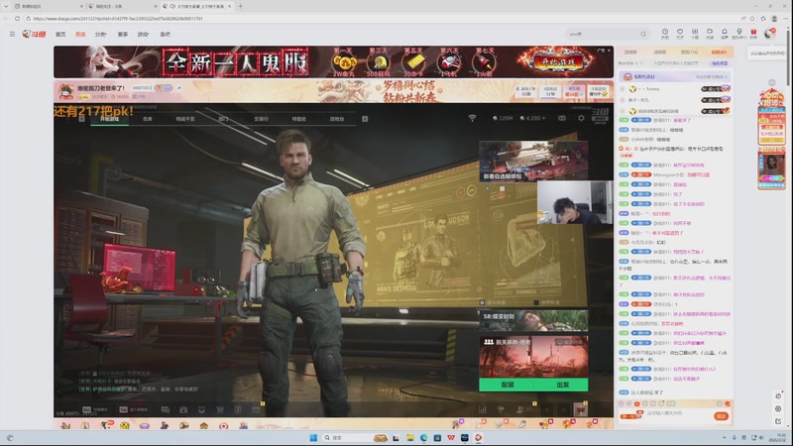This screenshot has width=793, height=446.
Task: Expand the purple fan ranking header
Action: 675,76
